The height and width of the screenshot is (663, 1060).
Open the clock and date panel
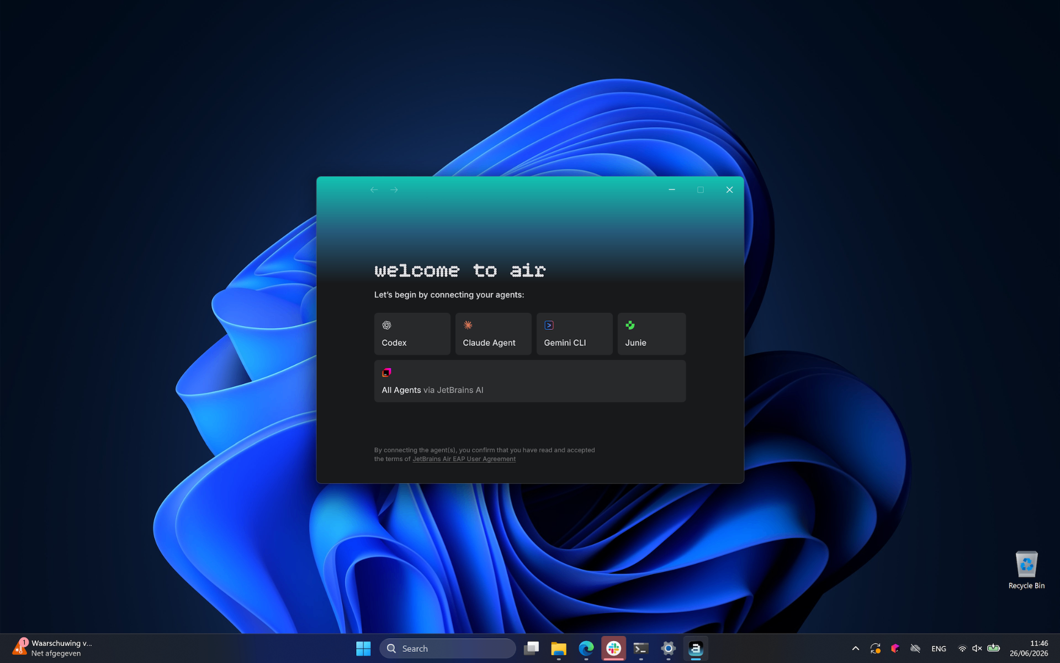pyautogui.click(x=1029, y=649)
